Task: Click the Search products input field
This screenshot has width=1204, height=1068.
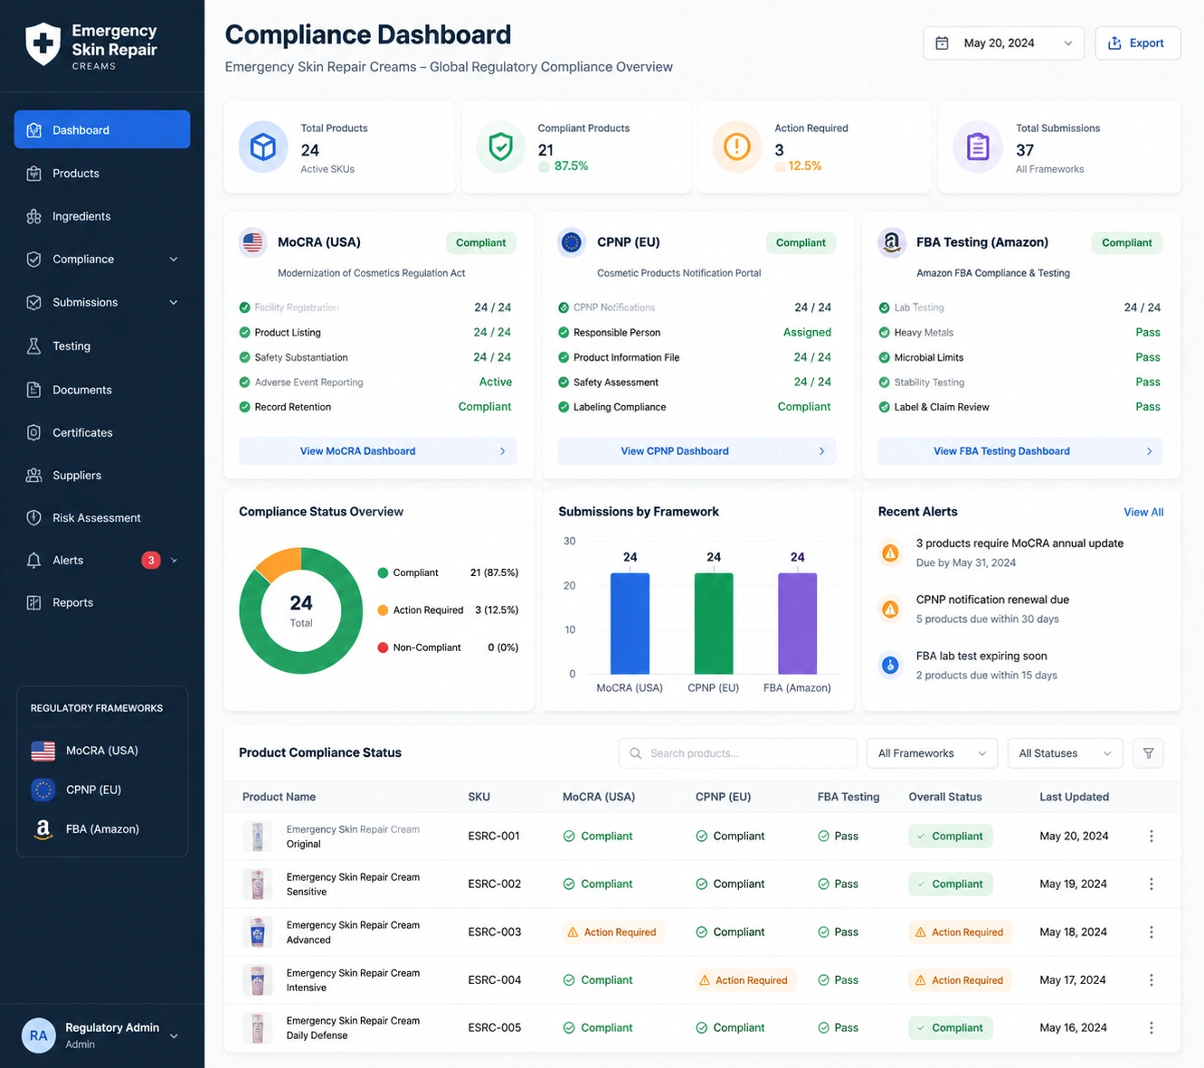Action: pyautogui.click(x=737, y=753)
